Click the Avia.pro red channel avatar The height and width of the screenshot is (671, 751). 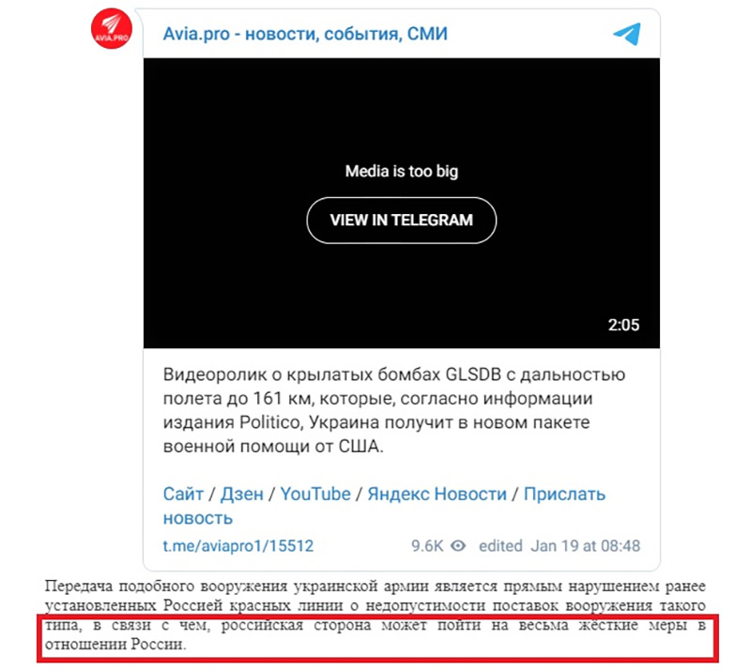112,29
